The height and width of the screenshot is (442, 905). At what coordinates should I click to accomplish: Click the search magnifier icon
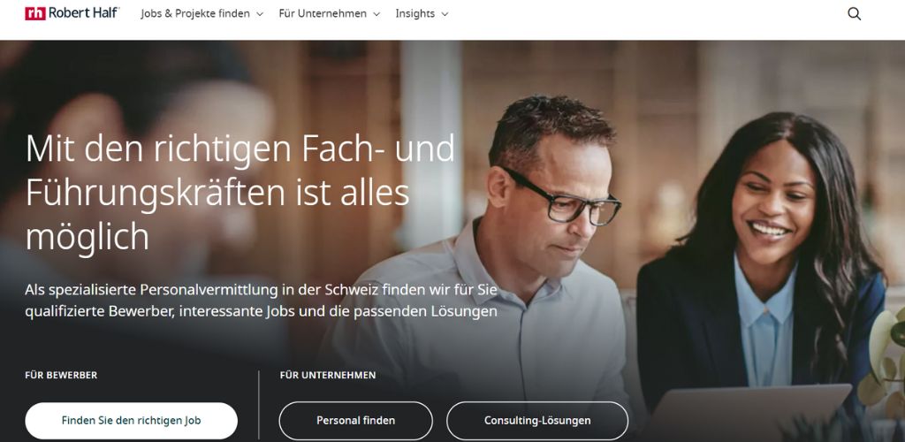click(855, 14)
